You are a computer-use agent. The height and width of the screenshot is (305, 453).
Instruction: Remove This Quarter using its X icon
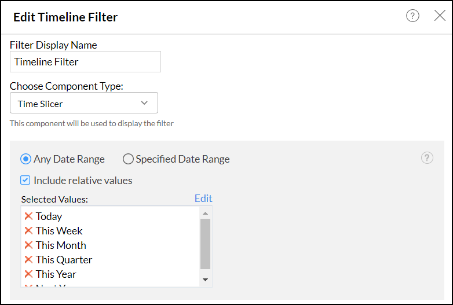[28, 259]
